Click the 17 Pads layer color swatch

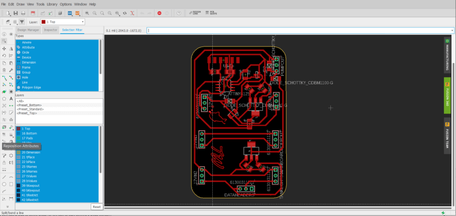coord(18,138)
